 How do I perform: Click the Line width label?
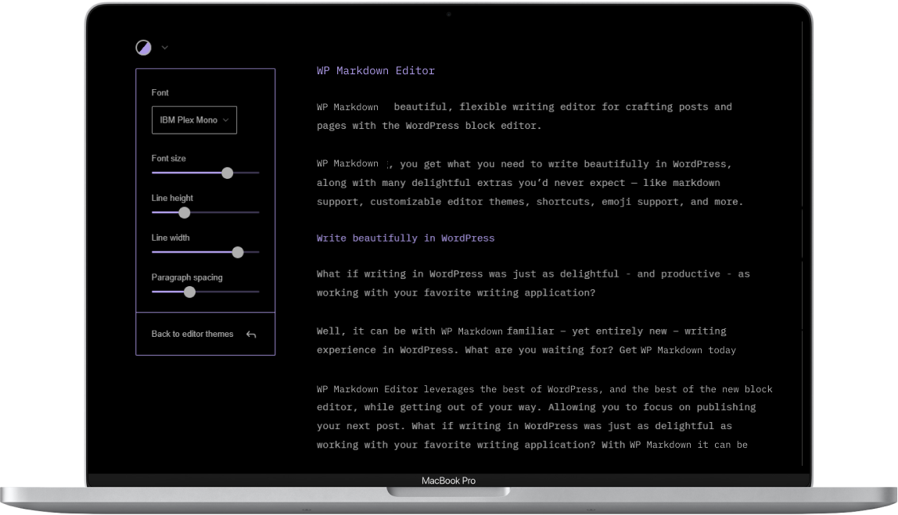click(x=170, y=238)
